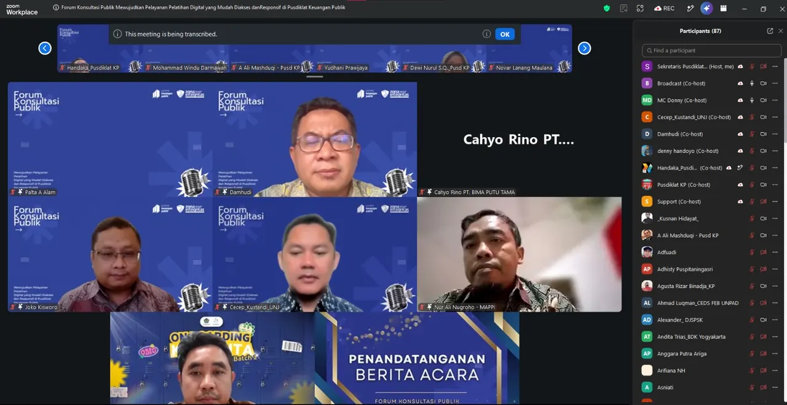Show next video thumbnails with right arrow
The image size is (787, 405).
pyautogui.click(x=584, y=48)
